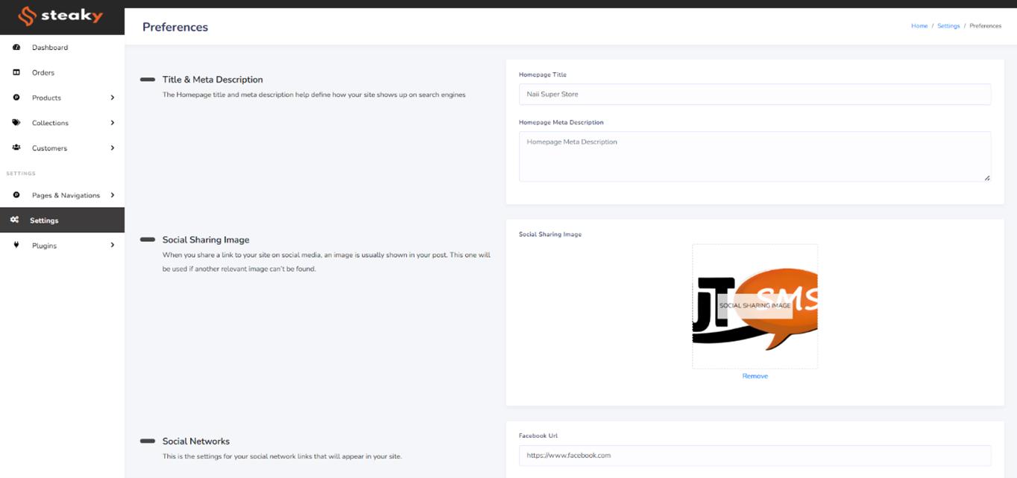Click the Customers people icon

(x=16, y=148)
